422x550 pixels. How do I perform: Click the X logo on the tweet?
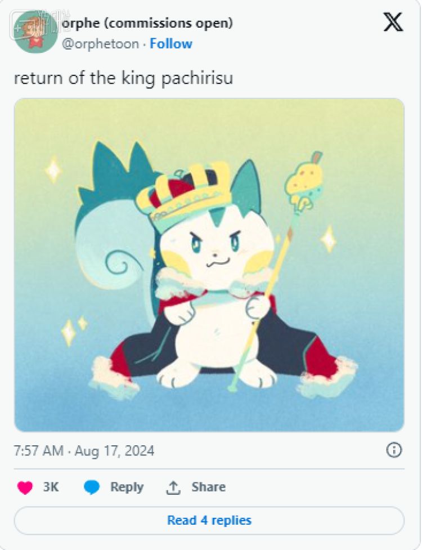(393, 21)
